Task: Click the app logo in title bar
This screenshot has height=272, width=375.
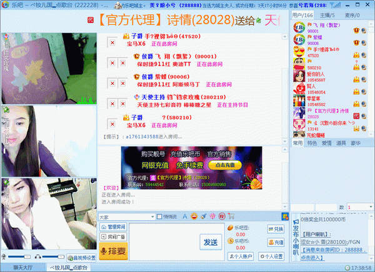Action: (x=5, y=4)
